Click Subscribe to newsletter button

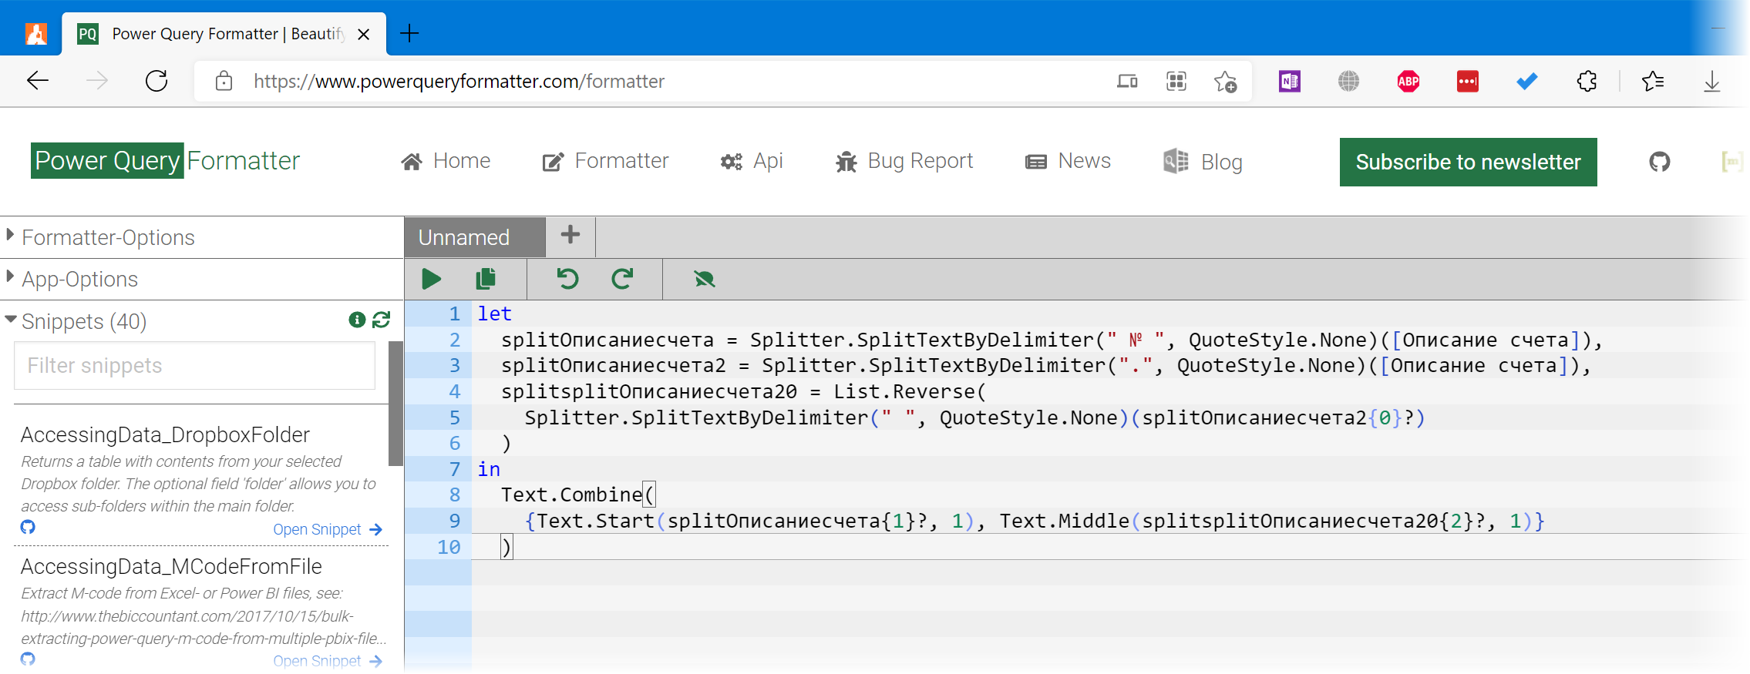coord(1468,162)
